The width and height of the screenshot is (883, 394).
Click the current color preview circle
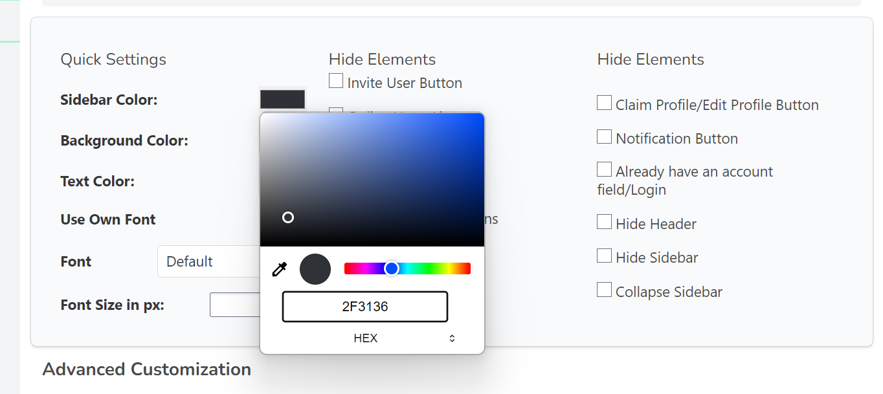pyautogui.click(x=315, y=269)
